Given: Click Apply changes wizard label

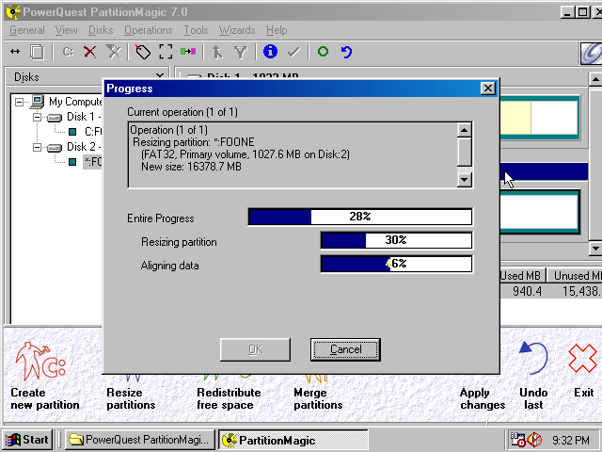Looking at the screenshot, I should [x=483, y=398].
